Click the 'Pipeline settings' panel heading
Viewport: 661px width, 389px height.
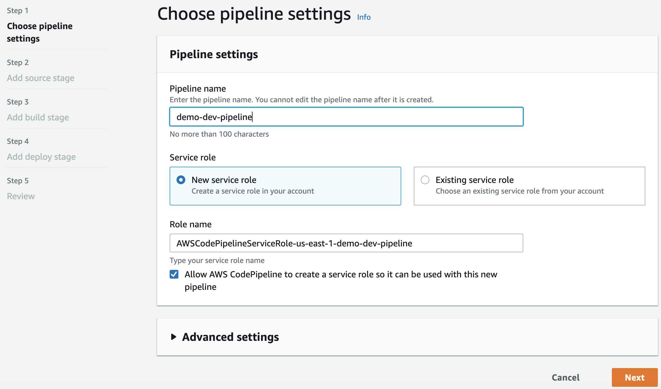pos(214,54)
